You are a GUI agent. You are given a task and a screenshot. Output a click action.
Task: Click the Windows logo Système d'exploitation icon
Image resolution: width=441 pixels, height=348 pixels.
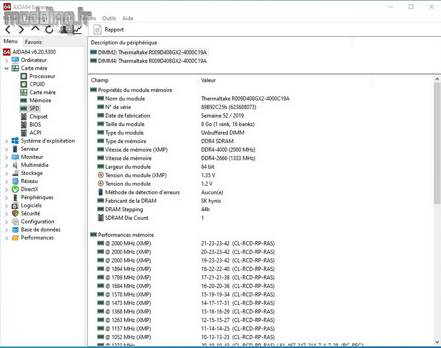(x=15, y=141)
